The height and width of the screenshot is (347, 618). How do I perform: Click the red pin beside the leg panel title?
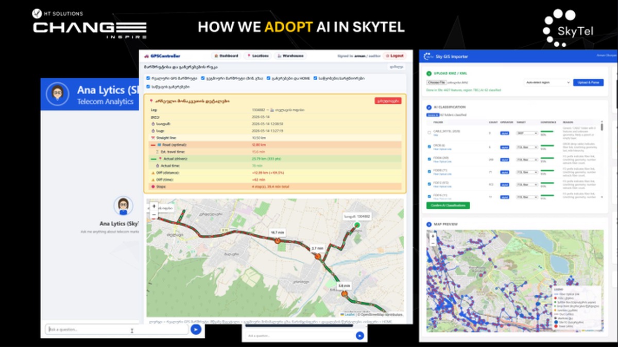point(150,101)
